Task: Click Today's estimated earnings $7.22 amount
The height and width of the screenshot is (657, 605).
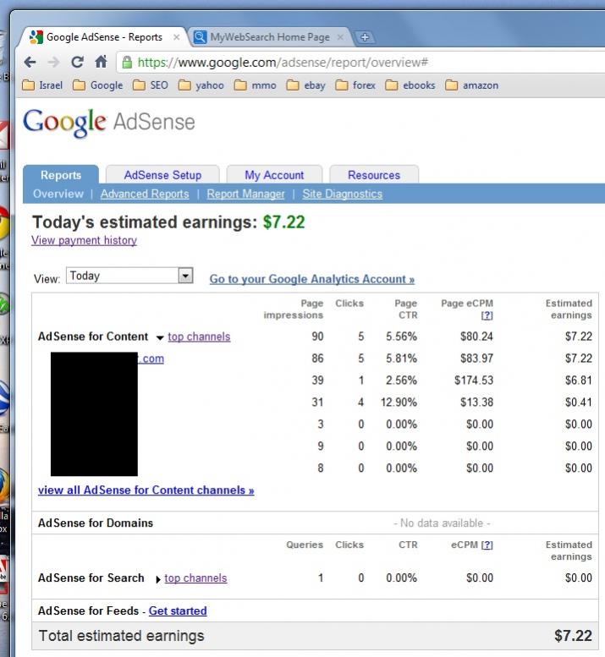Action: [283, 222]
